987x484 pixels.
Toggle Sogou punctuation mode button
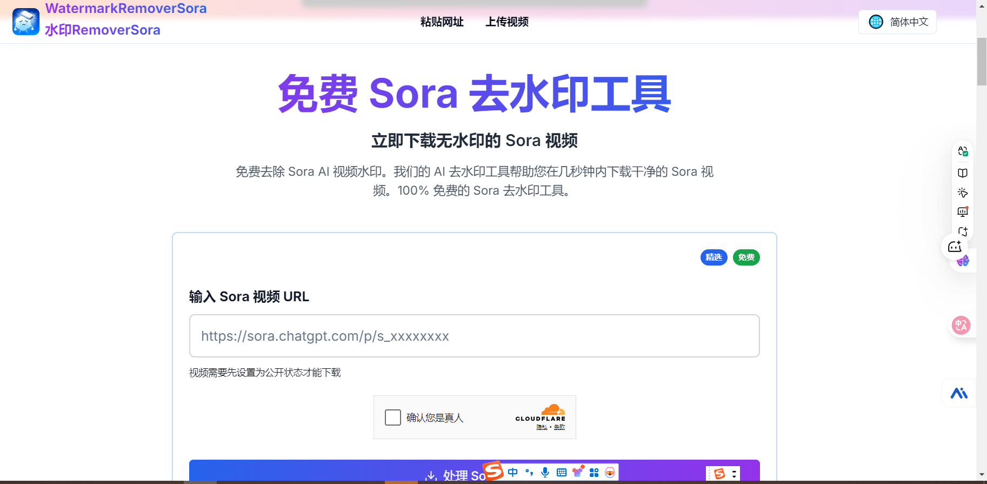[x=529, y=472]
